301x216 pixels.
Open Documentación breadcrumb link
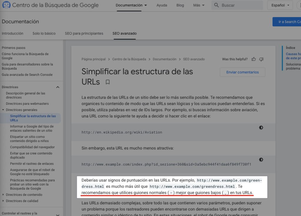pyautogui.click(x=165, y=59)
